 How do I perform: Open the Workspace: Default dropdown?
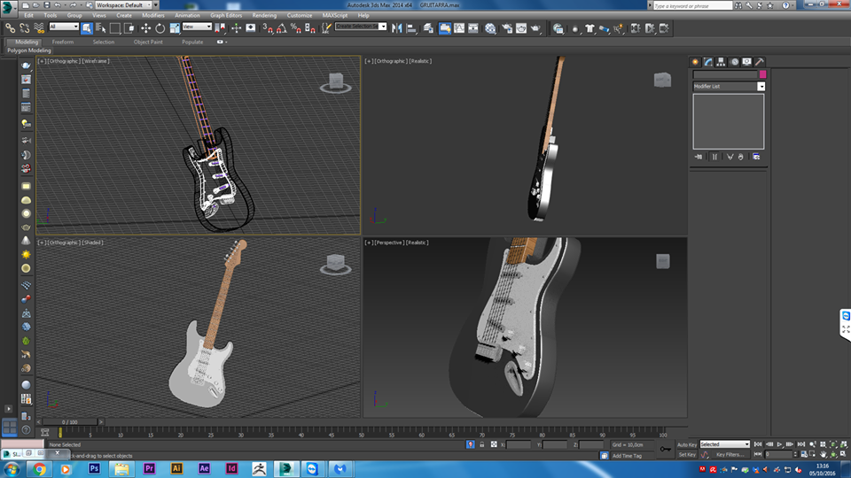pos(122,5)
